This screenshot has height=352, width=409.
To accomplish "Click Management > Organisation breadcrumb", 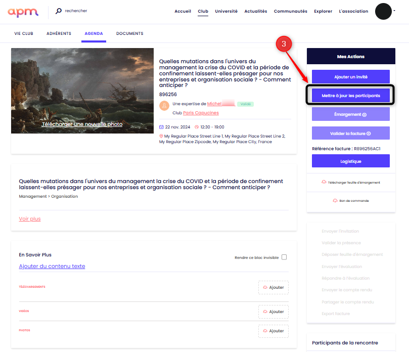I will 48,196.
